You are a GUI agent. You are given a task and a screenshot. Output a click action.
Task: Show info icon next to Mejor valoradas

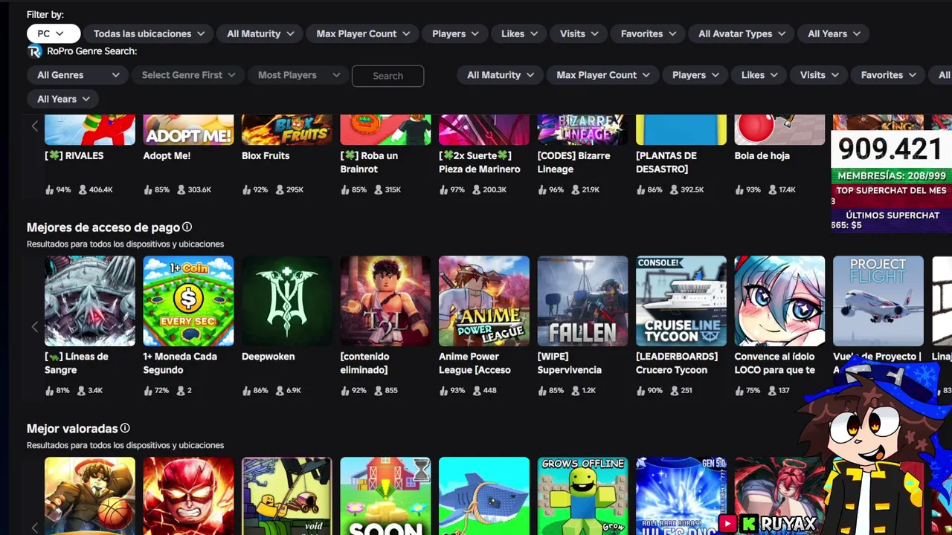click(x=125, y=428)
